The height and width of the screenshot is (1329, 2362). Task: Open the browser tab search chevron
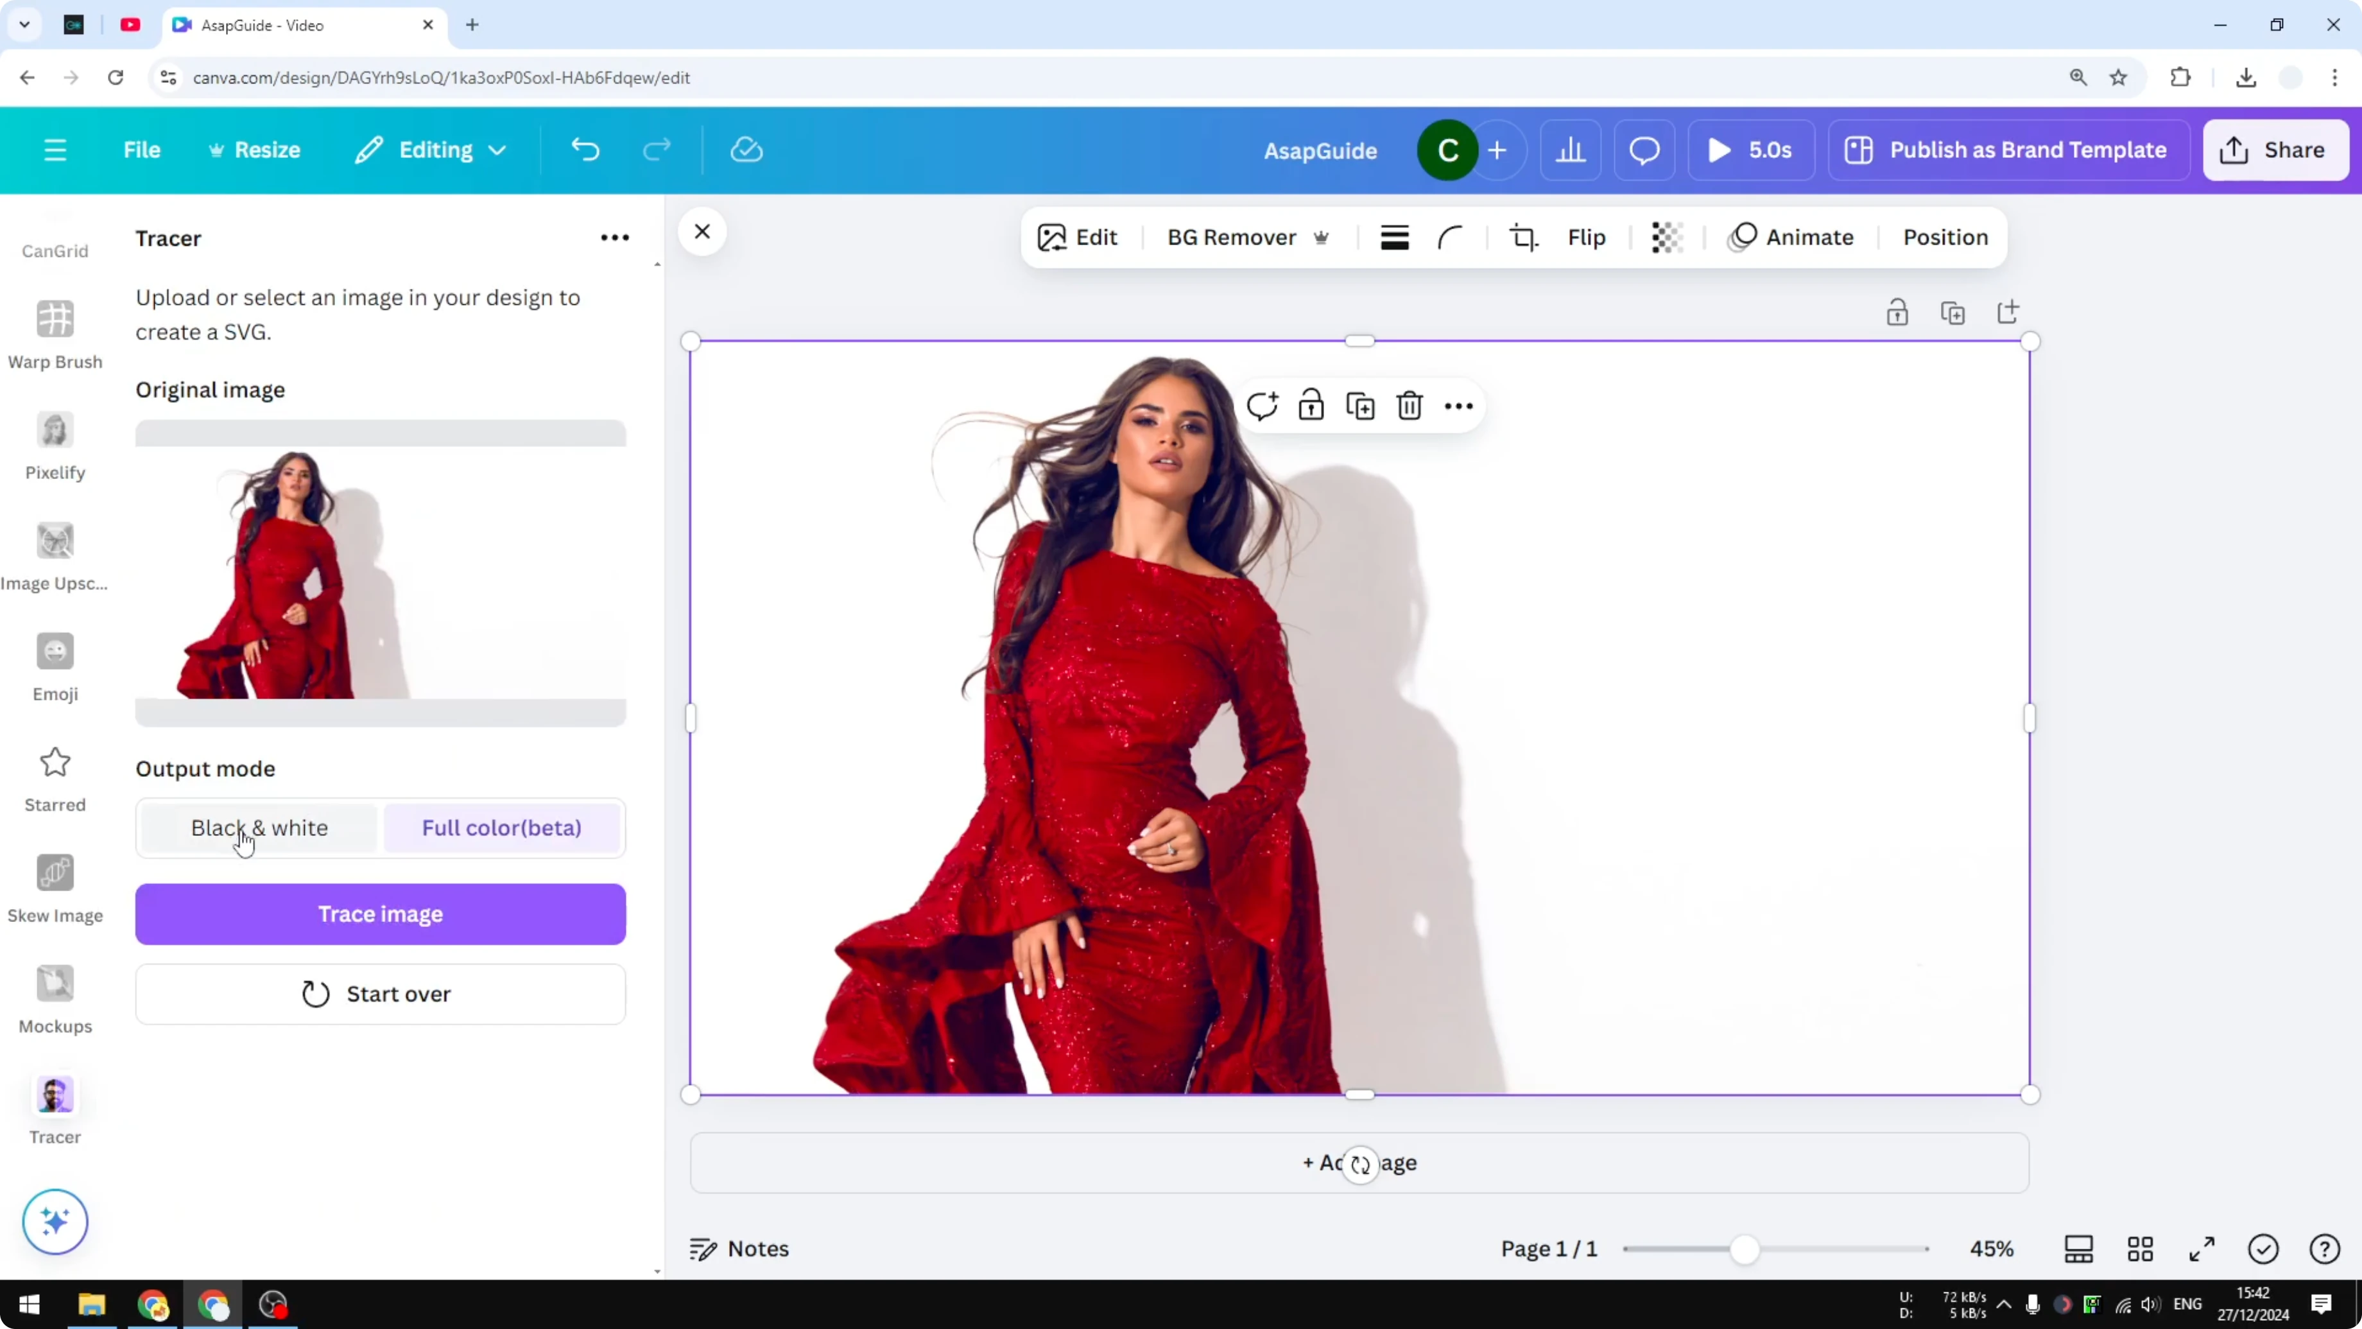coord(25,25)
